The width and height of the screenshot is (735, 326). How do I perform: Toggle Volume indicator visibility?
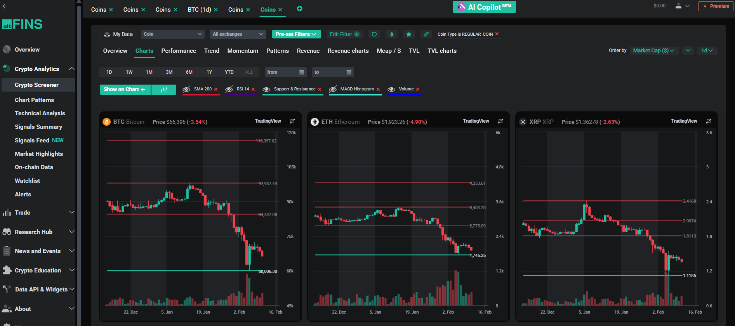click(391, 89)
